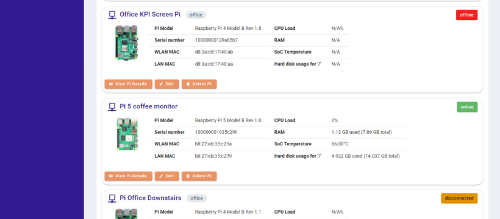Click N/A% CPU Load of Office KPI Screen Pi
500x219 pixels.
tap(337, 29)
